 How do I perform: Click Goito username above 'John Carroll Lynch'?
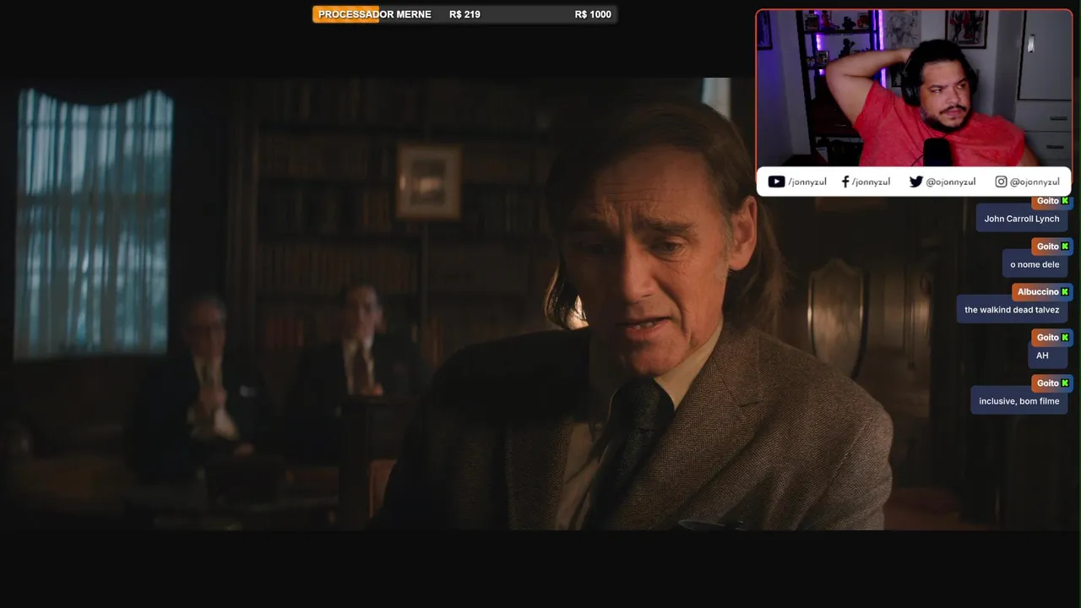pyautogui.click(x=1047, y=201)
